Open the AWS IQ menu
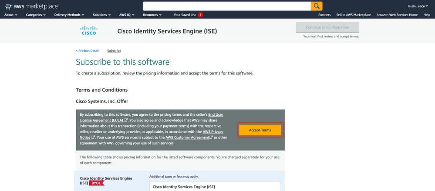This screenshot has width=435, height=191. [127, 15]
